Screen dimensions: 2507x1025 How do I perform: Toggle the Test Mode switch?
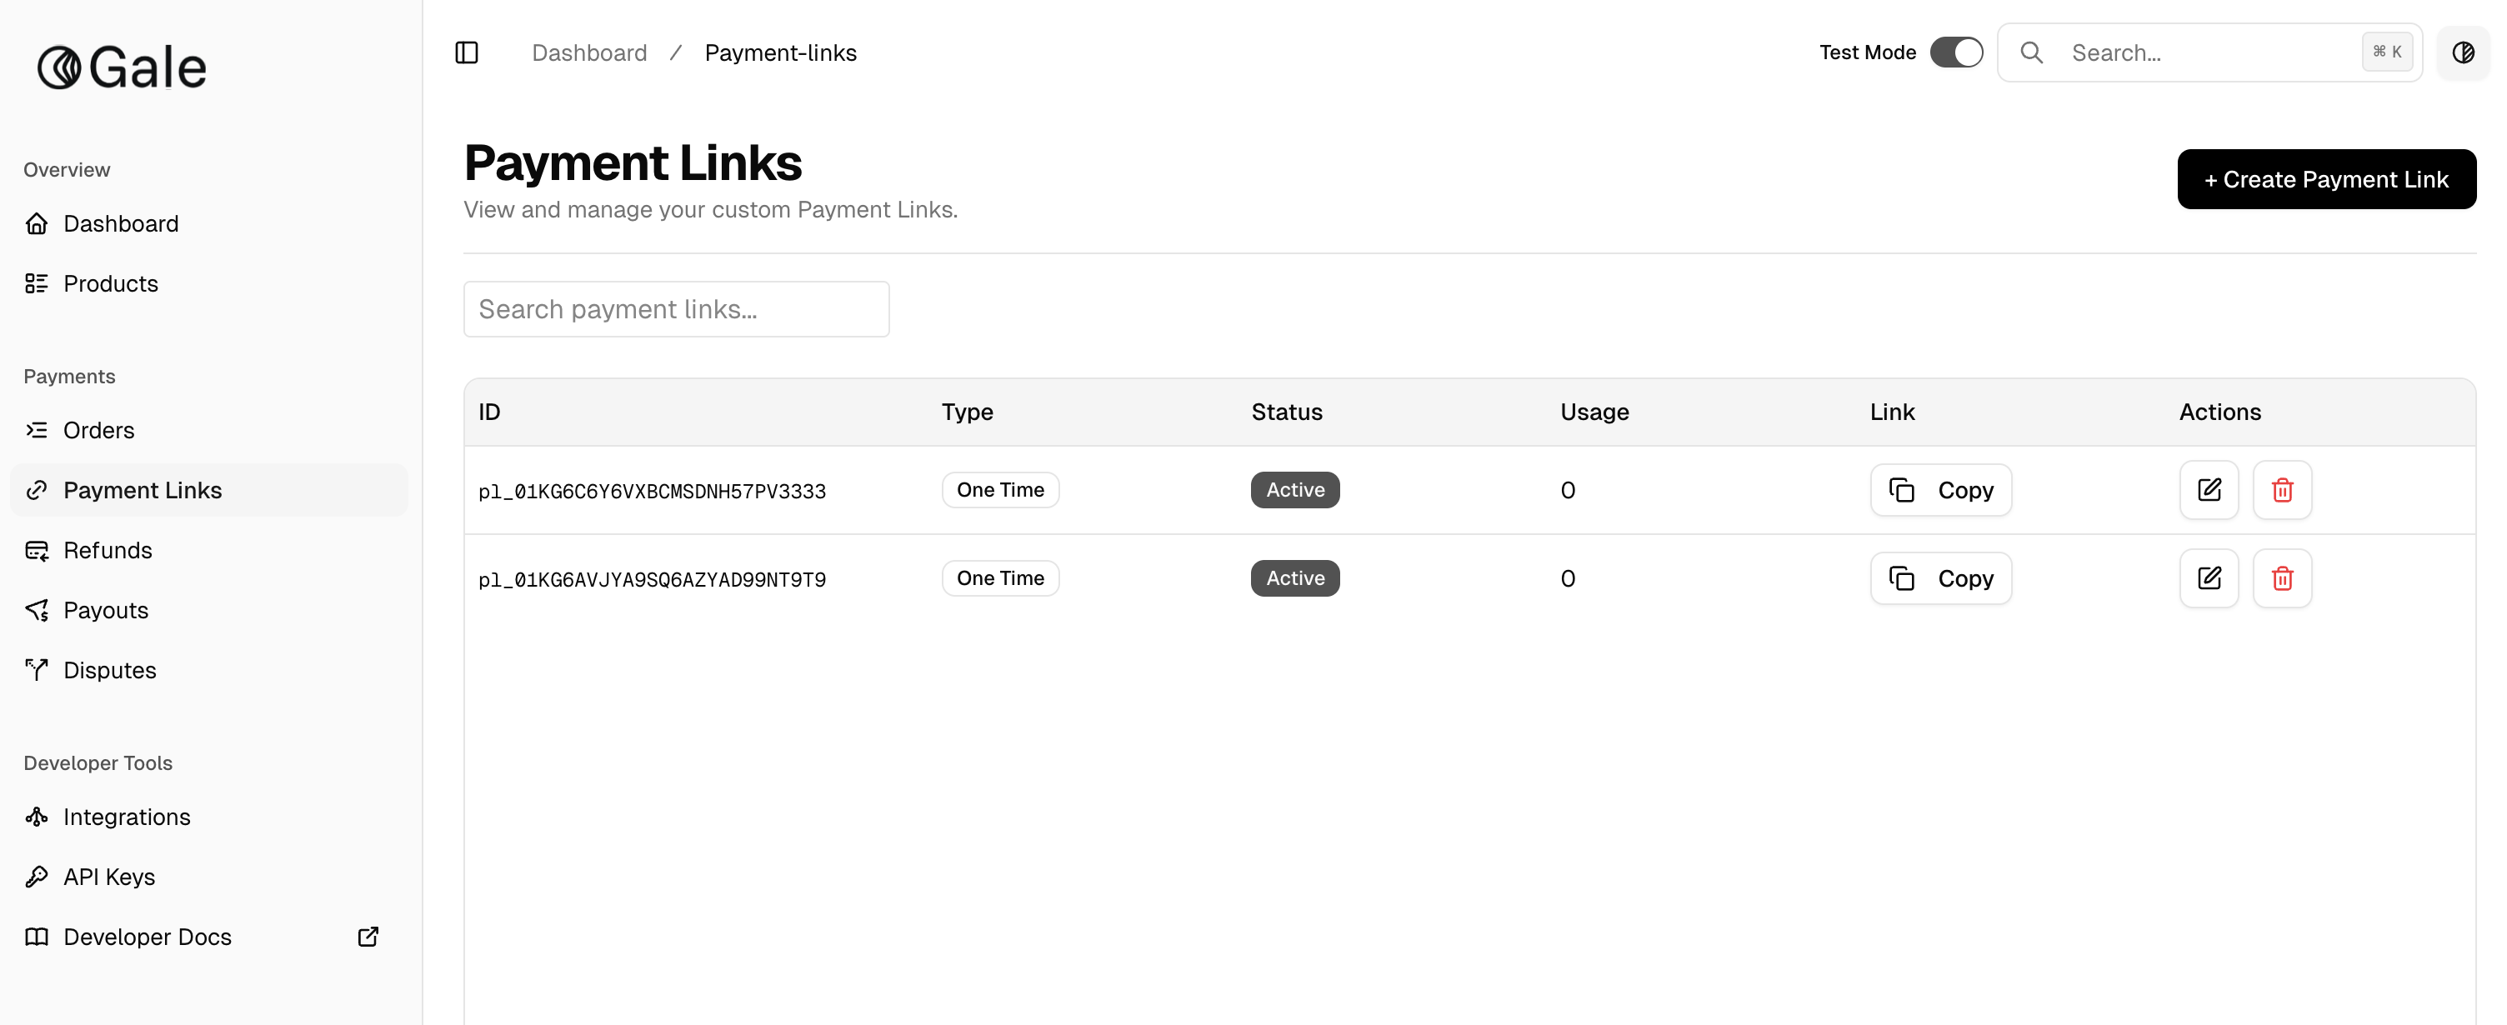1955,52
